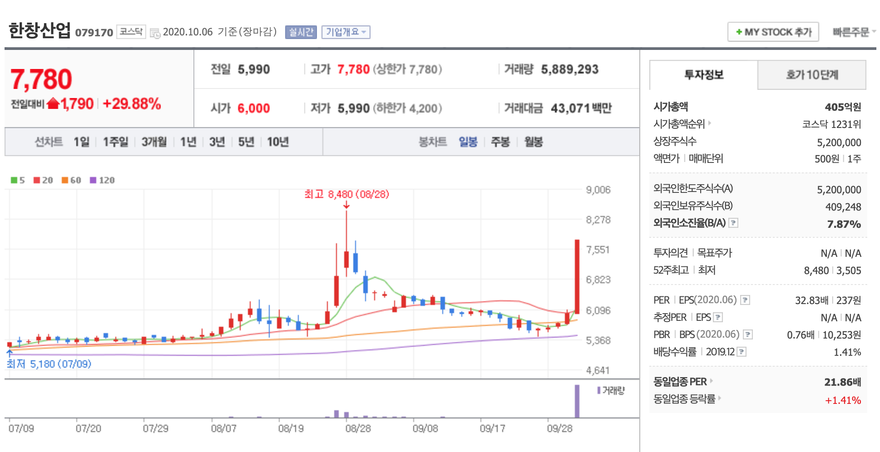
Task: Expand the 동일업종 등락률 arrow link
Action: tap(720, 398)
